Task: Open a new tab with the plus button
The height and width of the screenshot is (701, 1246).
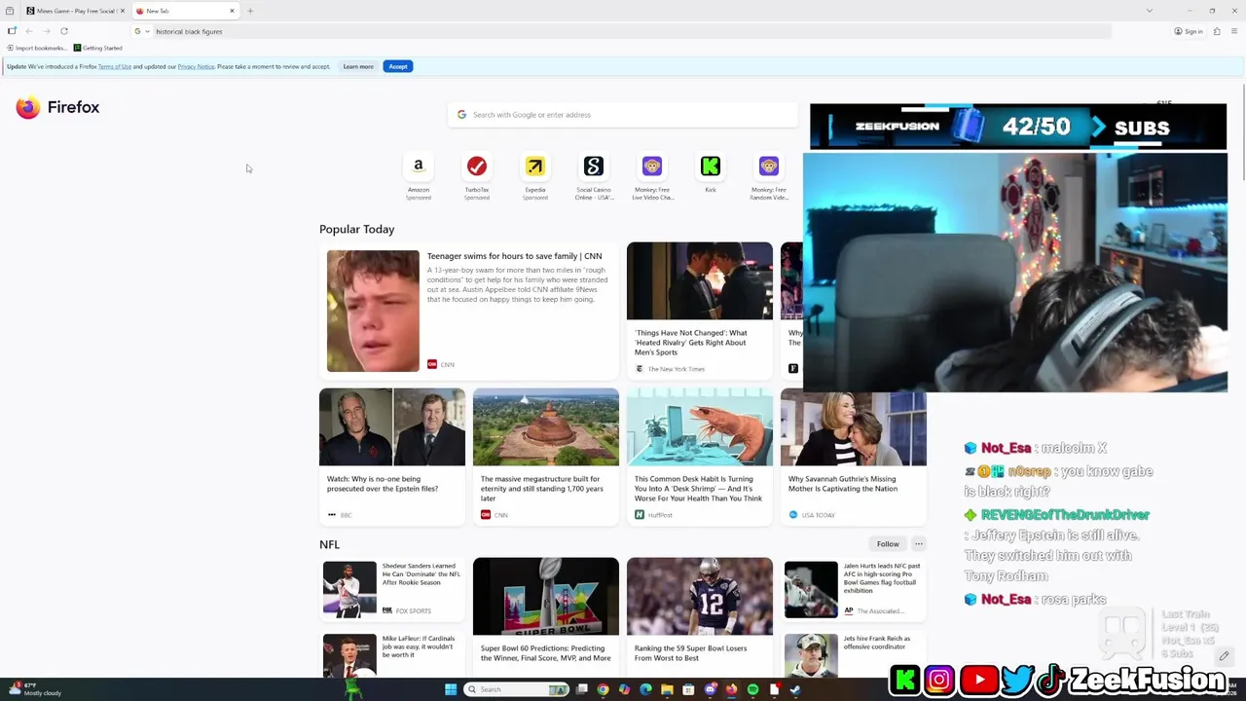Action: pyautogui.click(x=250, y=11)
